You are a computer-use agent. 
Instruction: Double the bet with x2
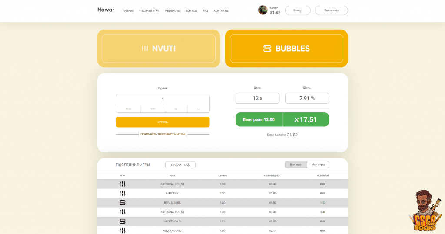pyautogui.click(x=176, y=109)
